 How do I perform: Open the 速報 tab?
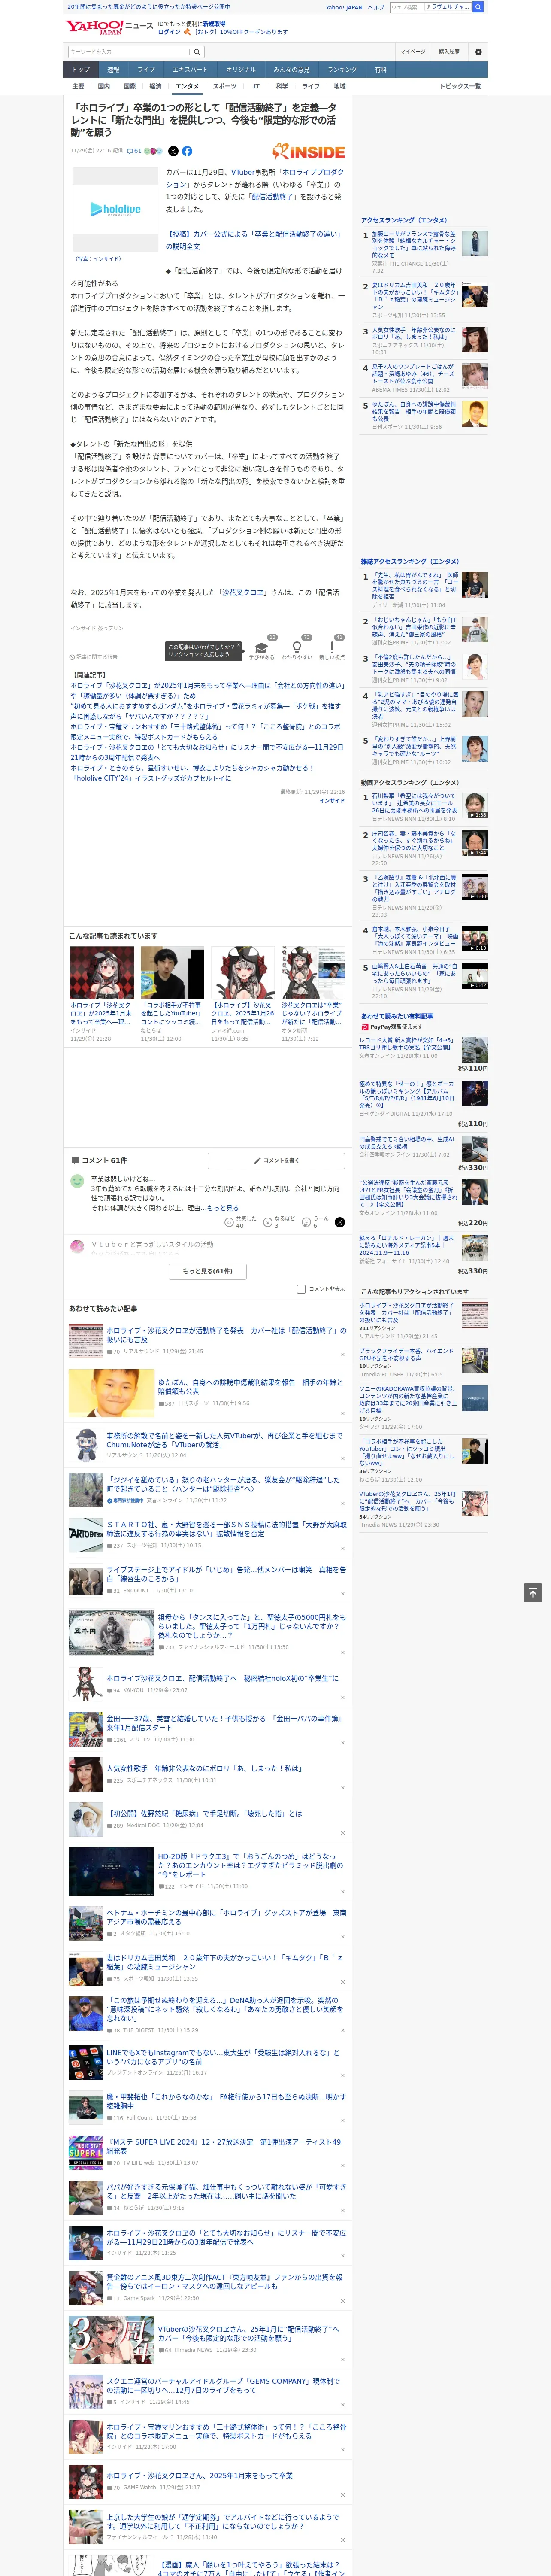pyautogui.click(x=113, y=70)
